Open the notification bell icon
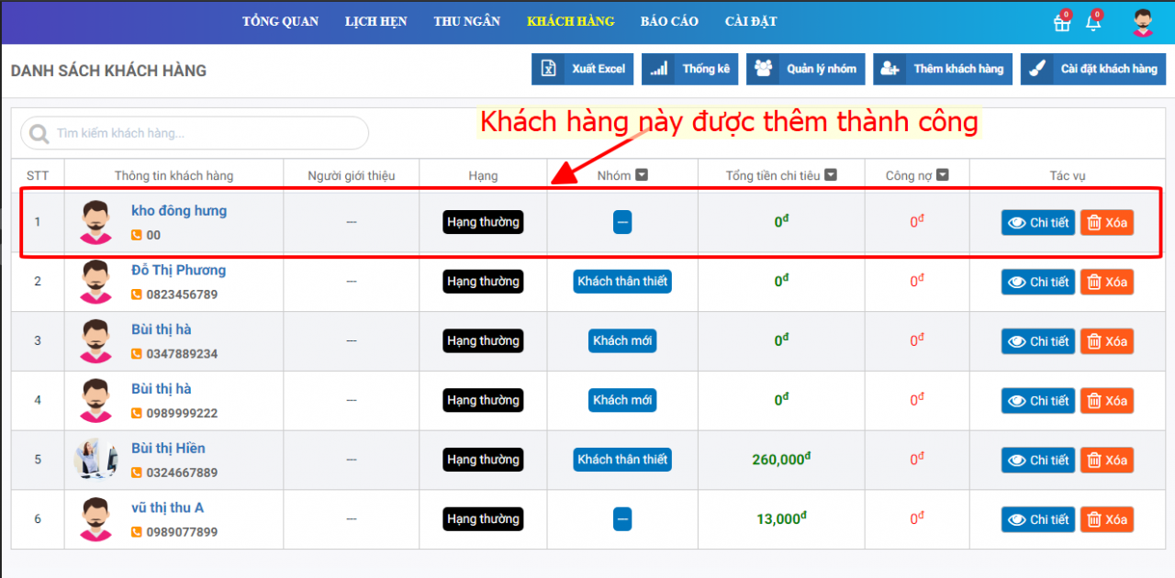Image resolution: width=1175 pixels, height=578 pixels. (1093, 24)
